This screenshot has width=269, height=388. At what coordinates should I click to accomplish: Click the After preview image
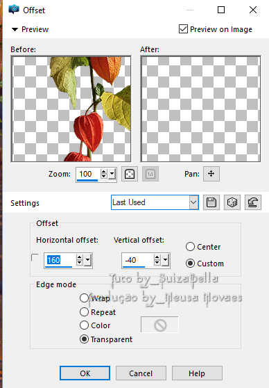[x=200, y=109]
